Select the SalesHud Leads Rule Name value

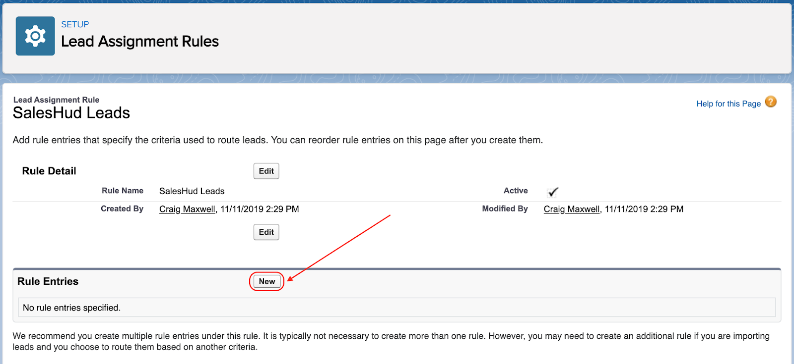192,191
